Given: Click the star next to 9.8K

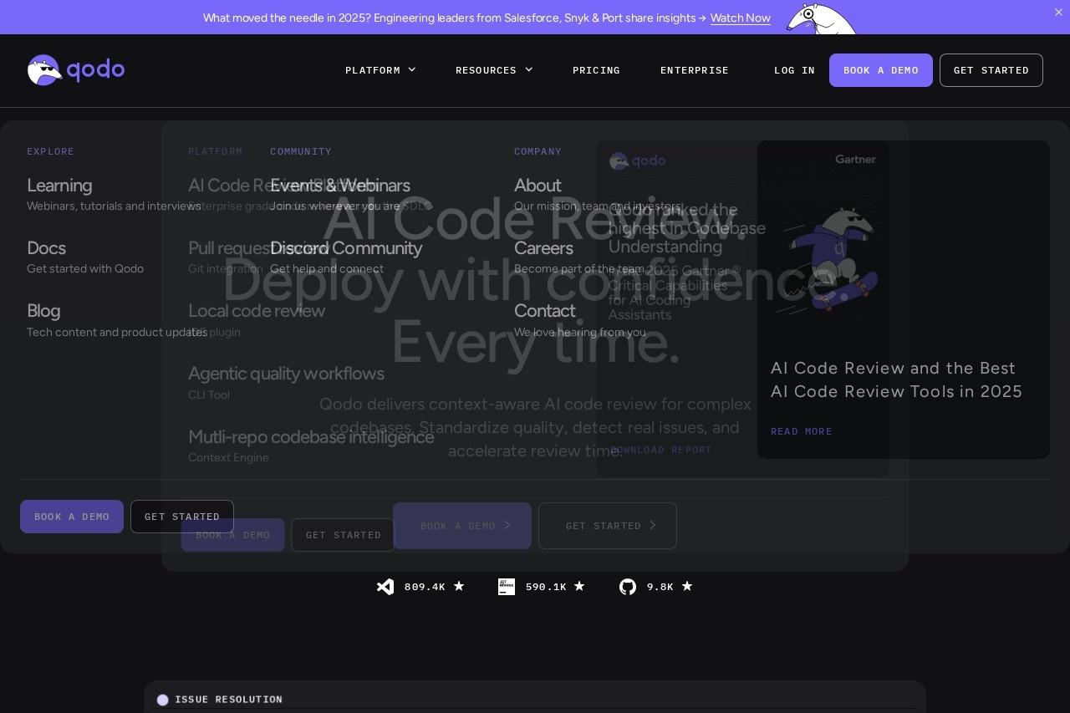Looking at the screenshot, I should [x=687, y=587].
